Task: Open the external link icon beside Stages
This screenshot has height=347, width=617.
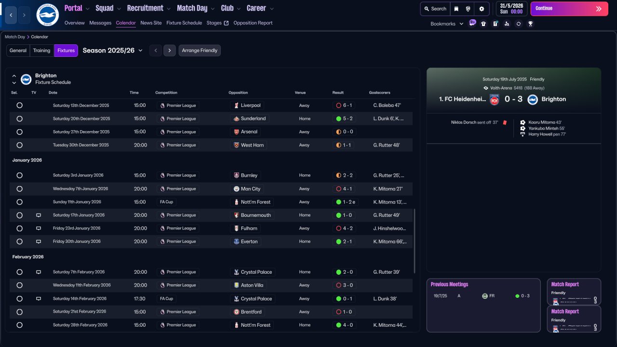Action: [x=226, y=23]
